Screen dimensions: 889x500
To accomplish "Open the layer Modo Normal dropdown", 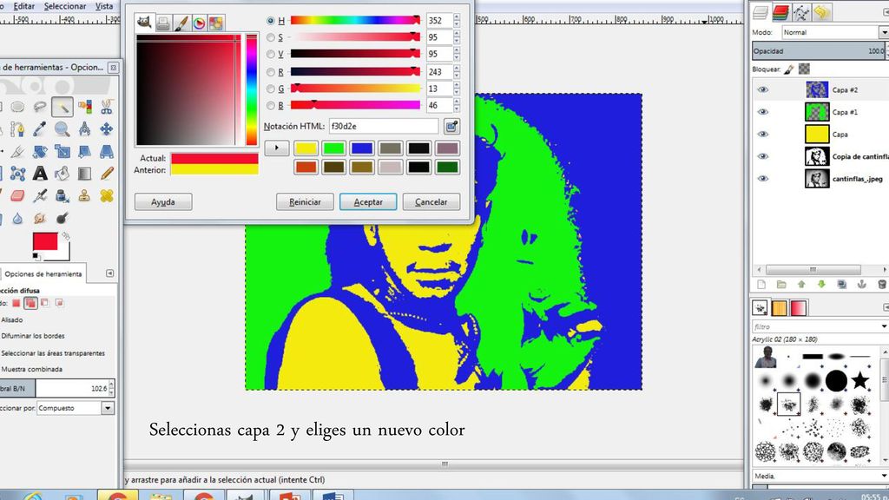I will (x=835, y=32).
